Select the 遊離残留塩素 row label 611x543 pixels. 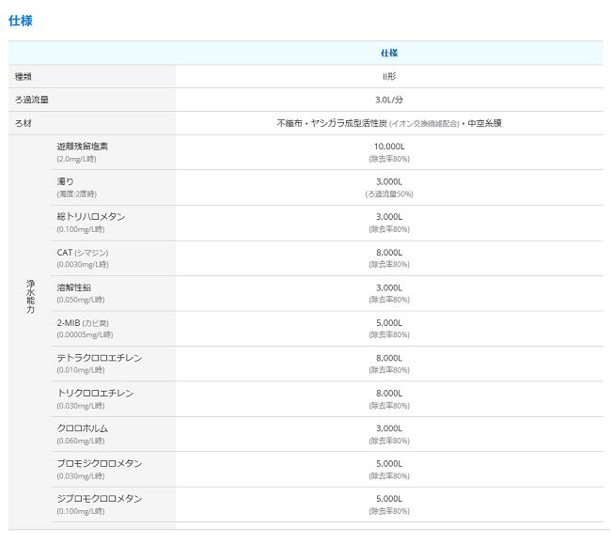click(x=81, y=146)
